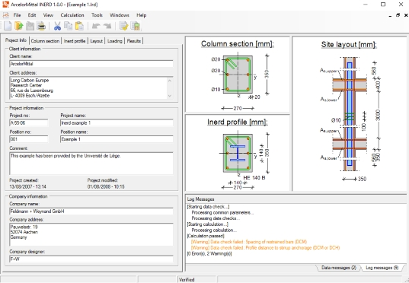This screenshot has width=409, height=283.
Task: Click the 'Verified' status bar entry
Action: (187, 280)
